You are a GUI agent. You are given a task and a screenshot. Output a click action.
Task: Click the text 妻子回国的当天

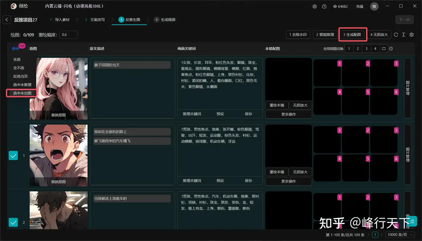click(107, 65)
